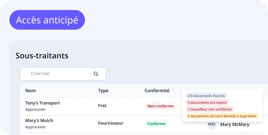268x135 pixels.
Task: Sort by the Conformité column header
Action: coord(157,91)
